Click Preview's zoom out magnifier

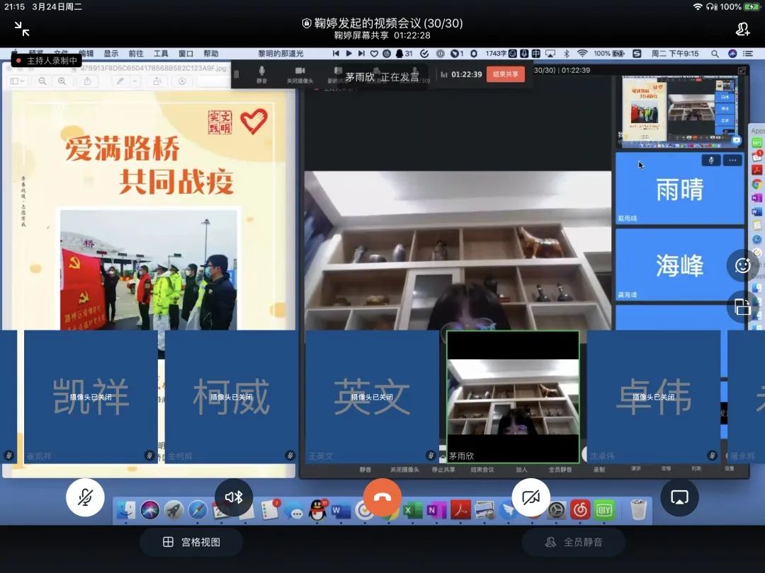point(42,81)
